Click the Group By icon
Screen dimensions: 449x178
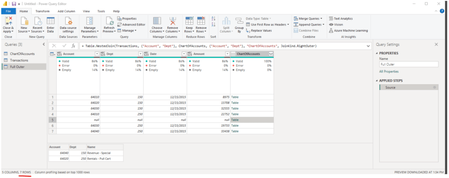tap(239, 22)
